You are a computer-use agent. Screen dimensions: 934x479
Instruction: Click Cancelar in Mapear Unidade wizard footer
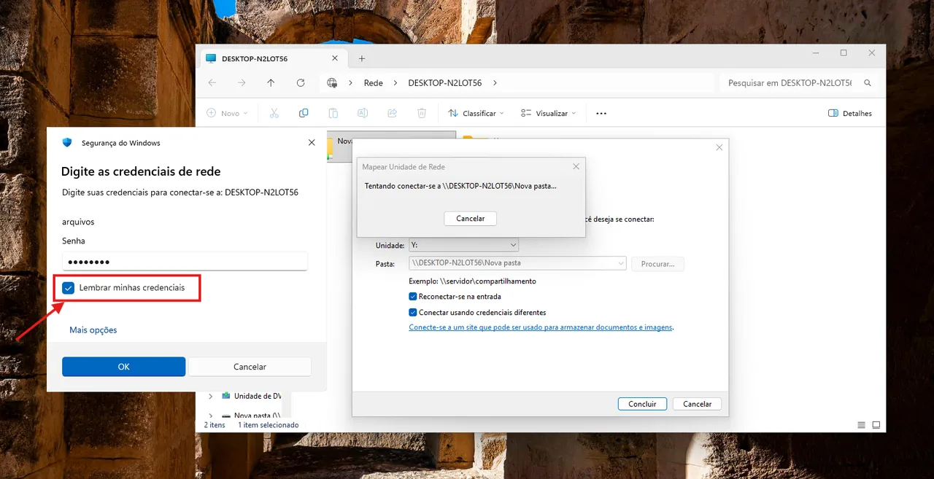click(x=697, y=404)
